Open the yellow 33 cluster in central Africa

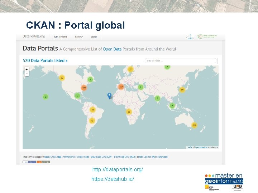[x=129, y=112]
